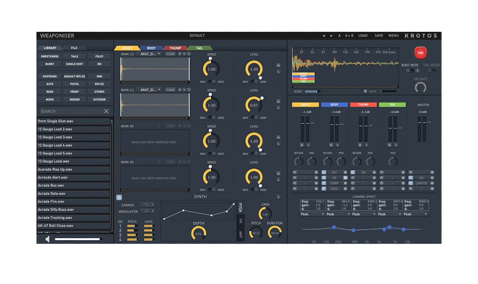Solo the Body mixer channel
Viewport: 478px width, 284px height.
[337, 145]
